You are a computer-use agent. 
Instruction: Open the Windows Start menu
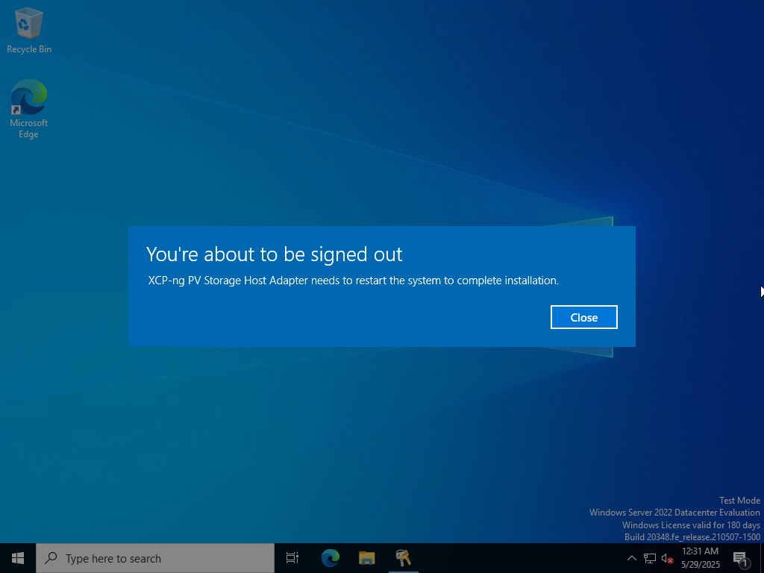(x=18, y=558)
